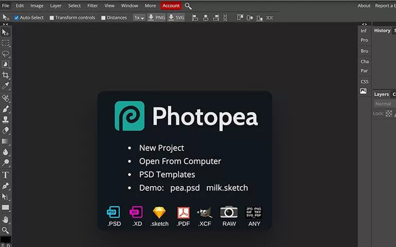Open the Normal blend mode dropdown
Screen dimensions: 396x247
(385, 104)
